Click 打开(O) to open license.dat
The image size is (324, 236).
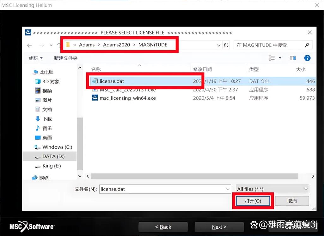253,201
